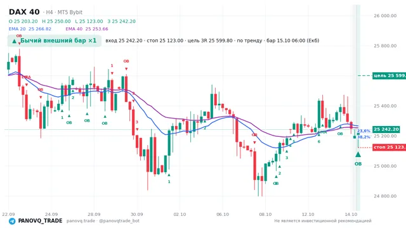The height and width of the screenshot is (228, 406).
Task: Select the close value '3 25 242.20'
Action: [x=121, y=21]
